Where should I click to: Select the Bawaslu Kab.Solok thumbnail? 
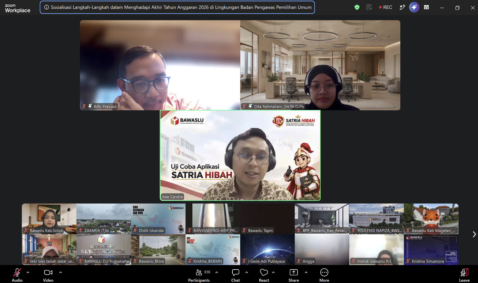(49, 219)
